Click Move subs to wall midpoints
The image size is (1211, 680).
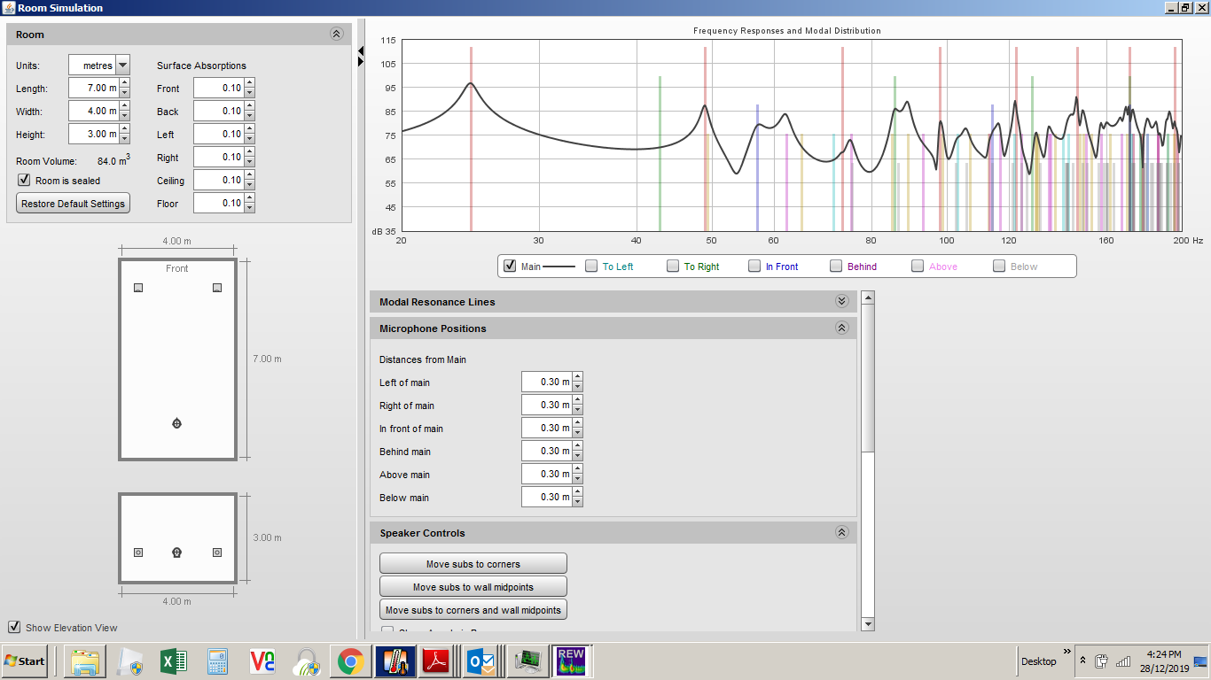[x=473, y=586]
